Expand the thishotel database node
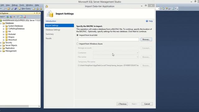 [x=3, y=35]
